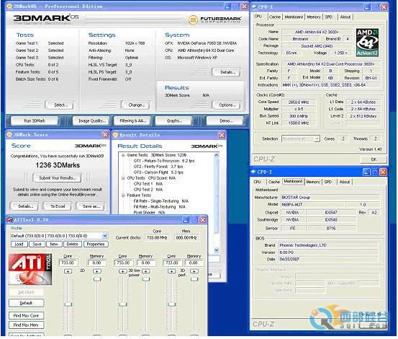This screenshot has height=339, width=398.
Task: Click Find Max Mem button
Action: pos(26,325)
